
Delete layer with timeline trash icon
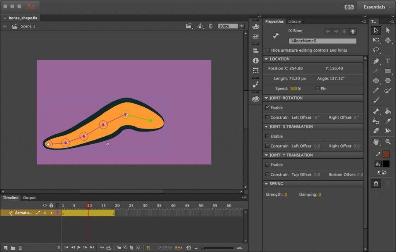21,248
